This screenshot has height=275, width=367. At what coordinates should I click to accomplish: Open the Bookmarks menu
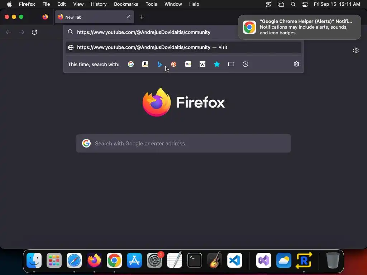[126, 4]
